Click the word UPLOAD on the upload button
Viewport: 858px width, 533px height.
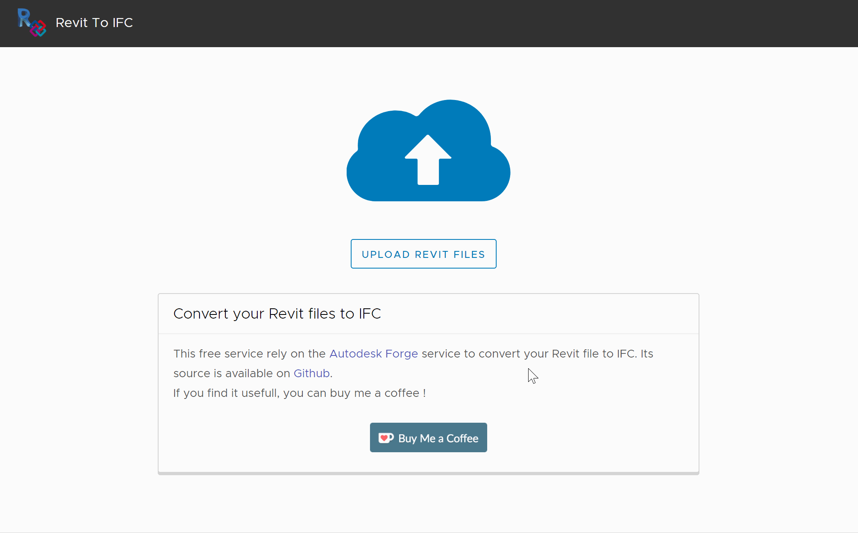[x=386, y=255]
